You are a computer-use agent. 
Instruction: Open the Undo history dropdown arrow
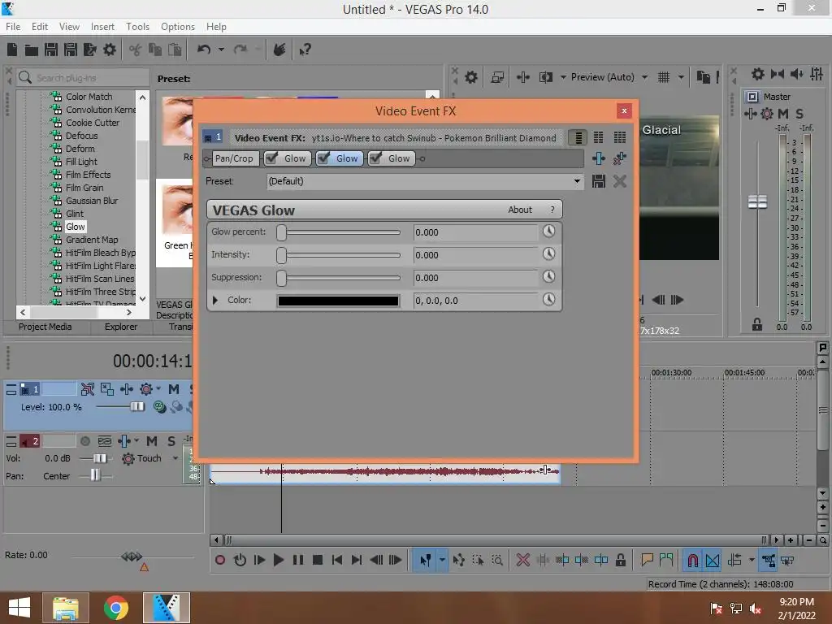[221, 50]
